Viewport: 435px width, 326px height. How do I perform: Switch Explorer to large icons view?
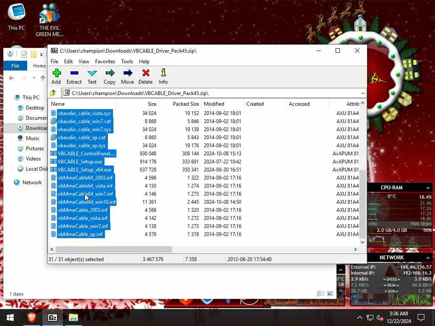[x=330, y=294]
